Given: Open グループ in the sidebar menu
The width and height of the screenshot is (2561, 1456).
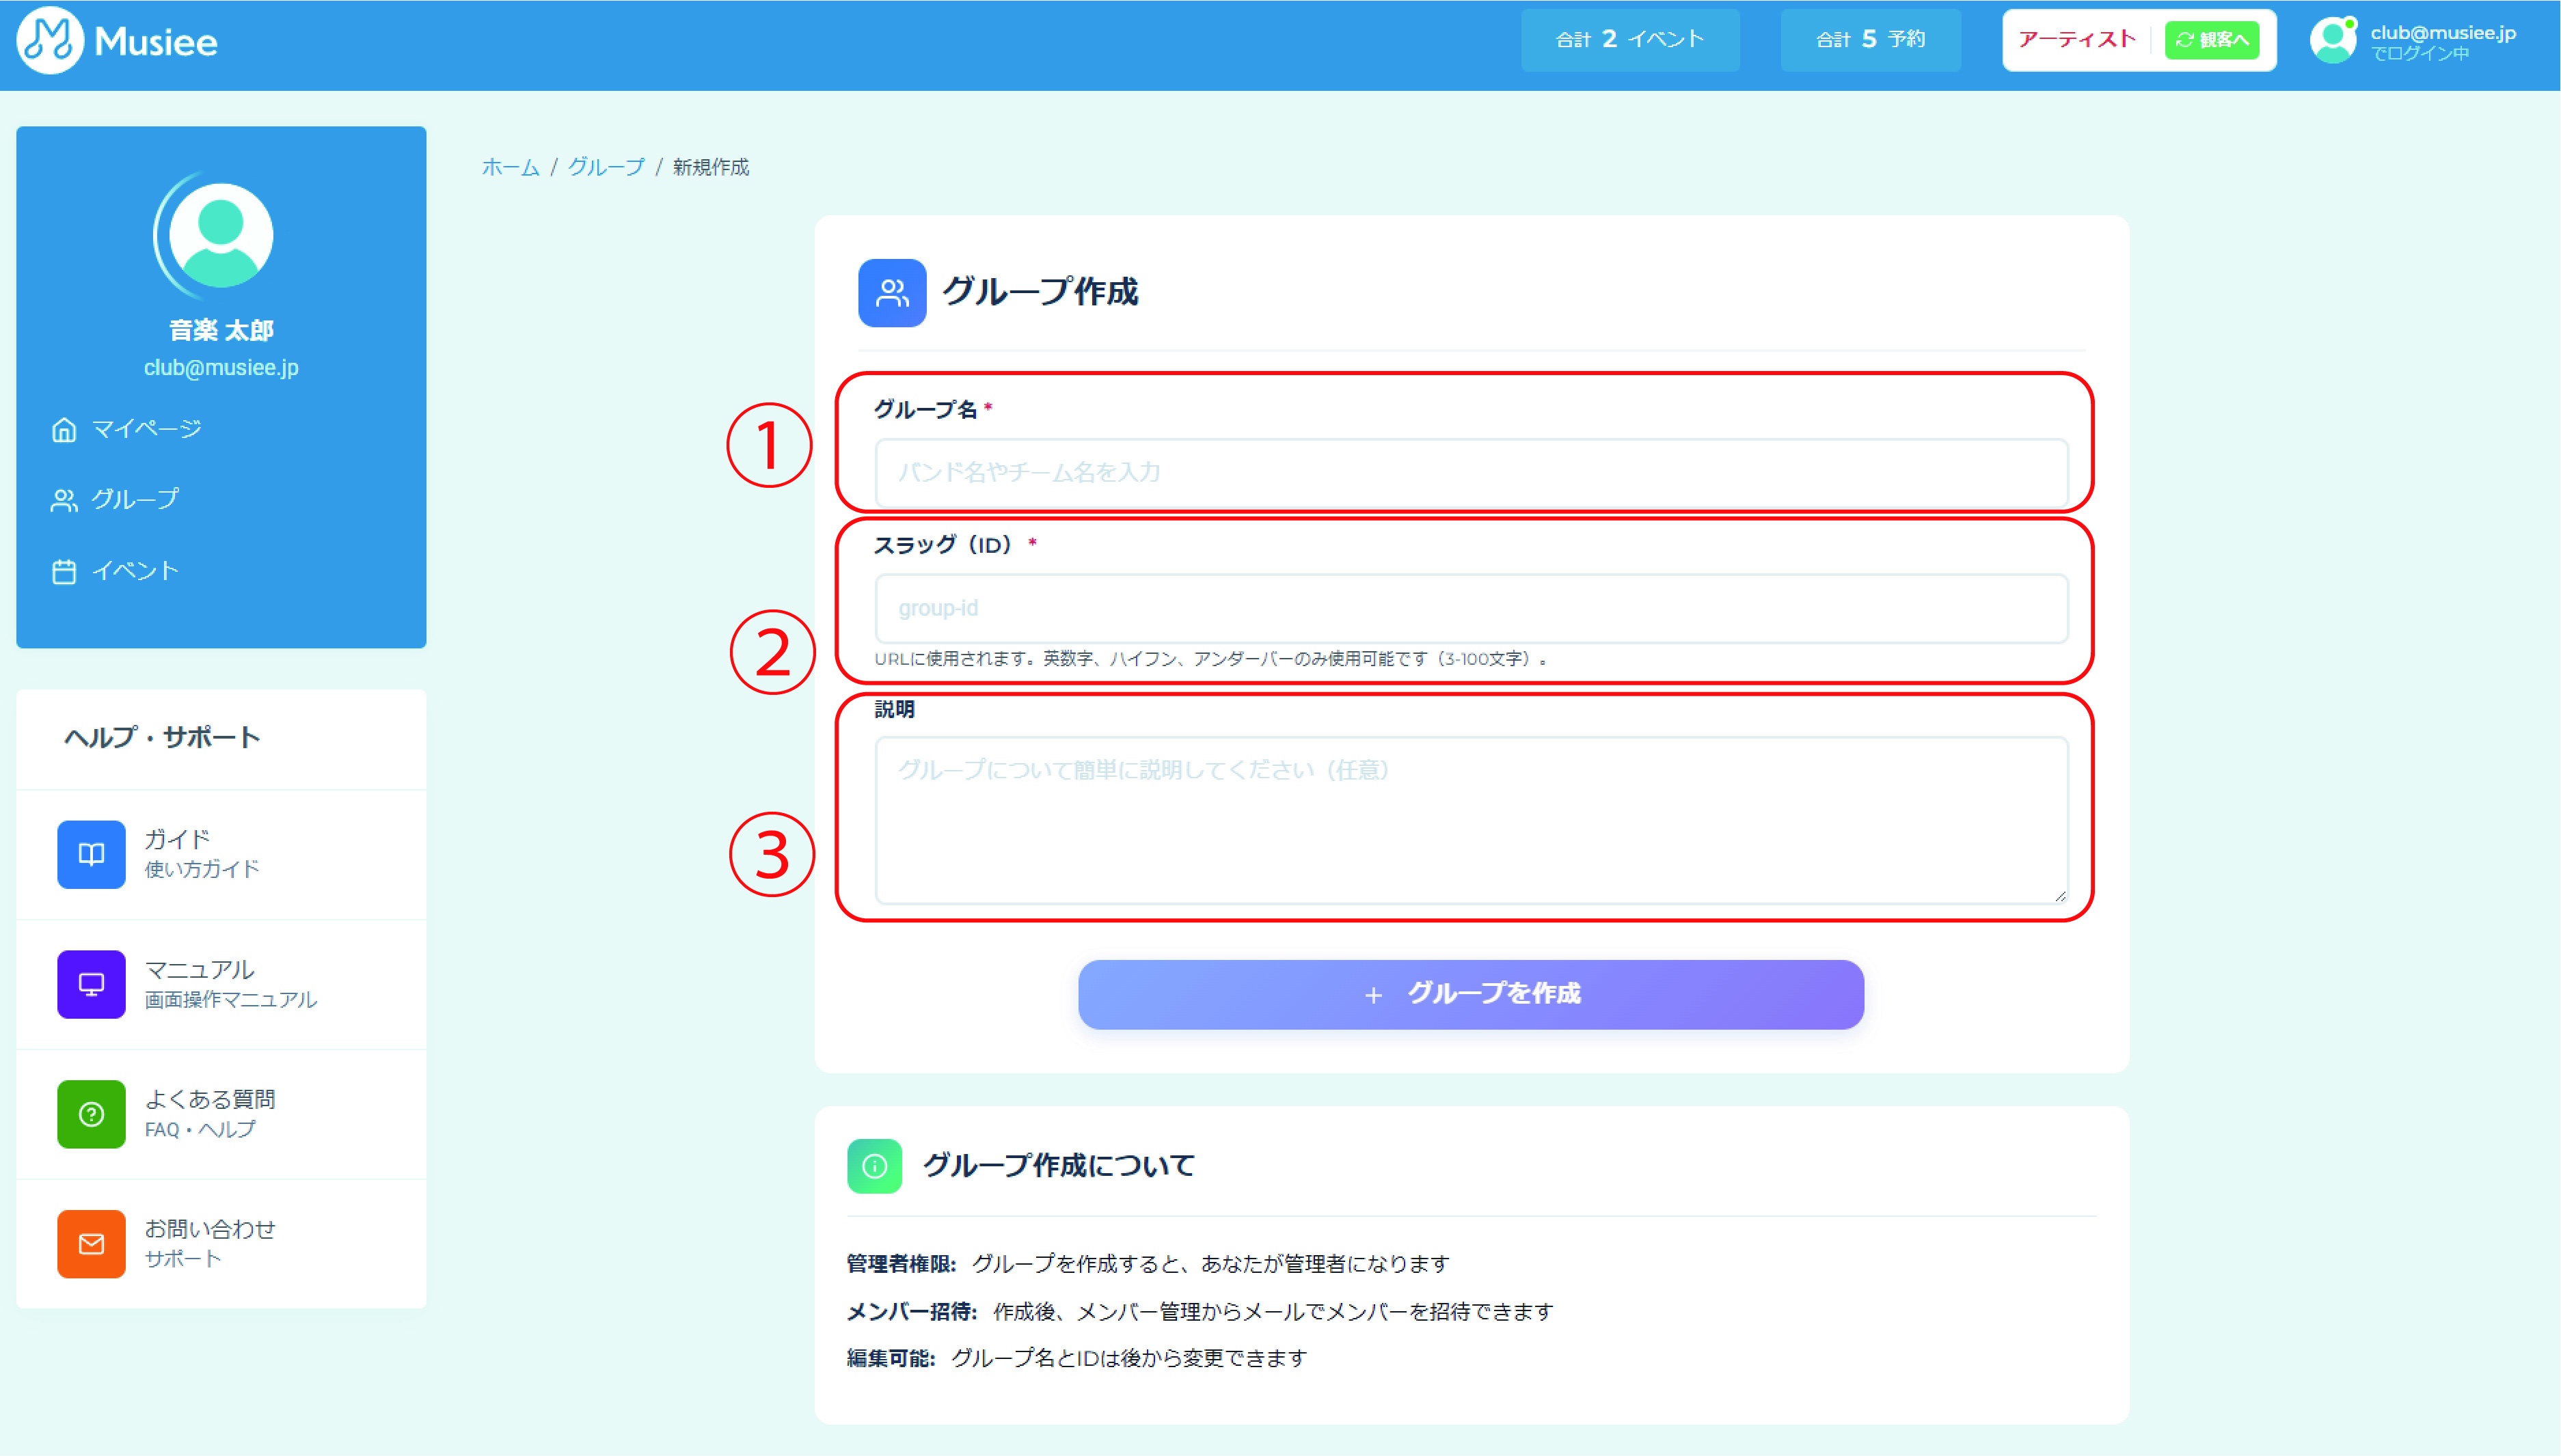Looking at the screenshot, I should coord(134,499).
